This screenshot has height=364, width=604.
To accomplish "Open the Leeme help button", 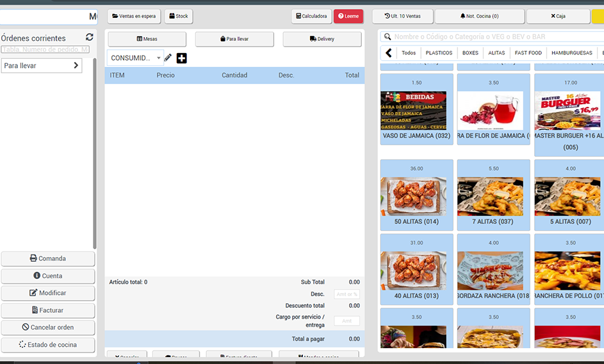I will [348, 16].
